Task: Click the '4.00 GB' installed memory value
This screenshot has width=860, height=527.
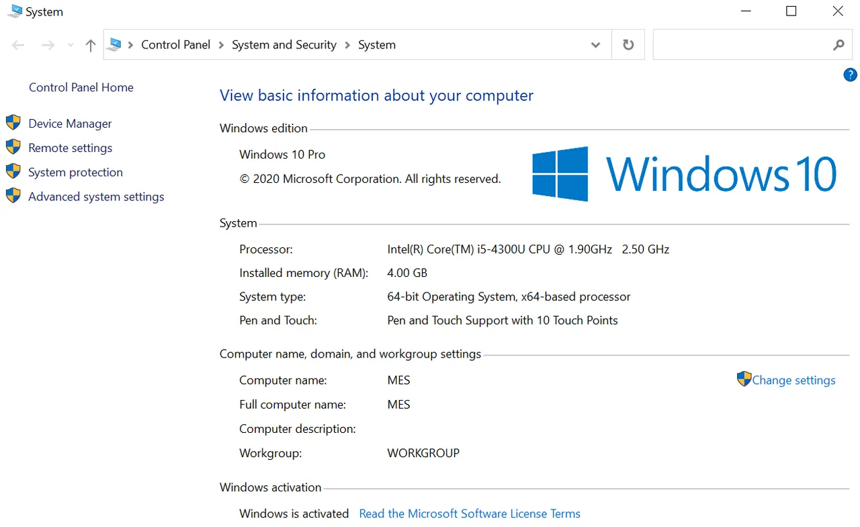Action: [407, 273]
